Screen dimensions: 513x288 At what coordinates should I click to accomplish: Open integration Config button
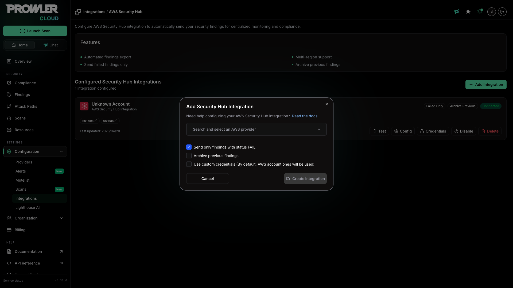pos(403,131)
